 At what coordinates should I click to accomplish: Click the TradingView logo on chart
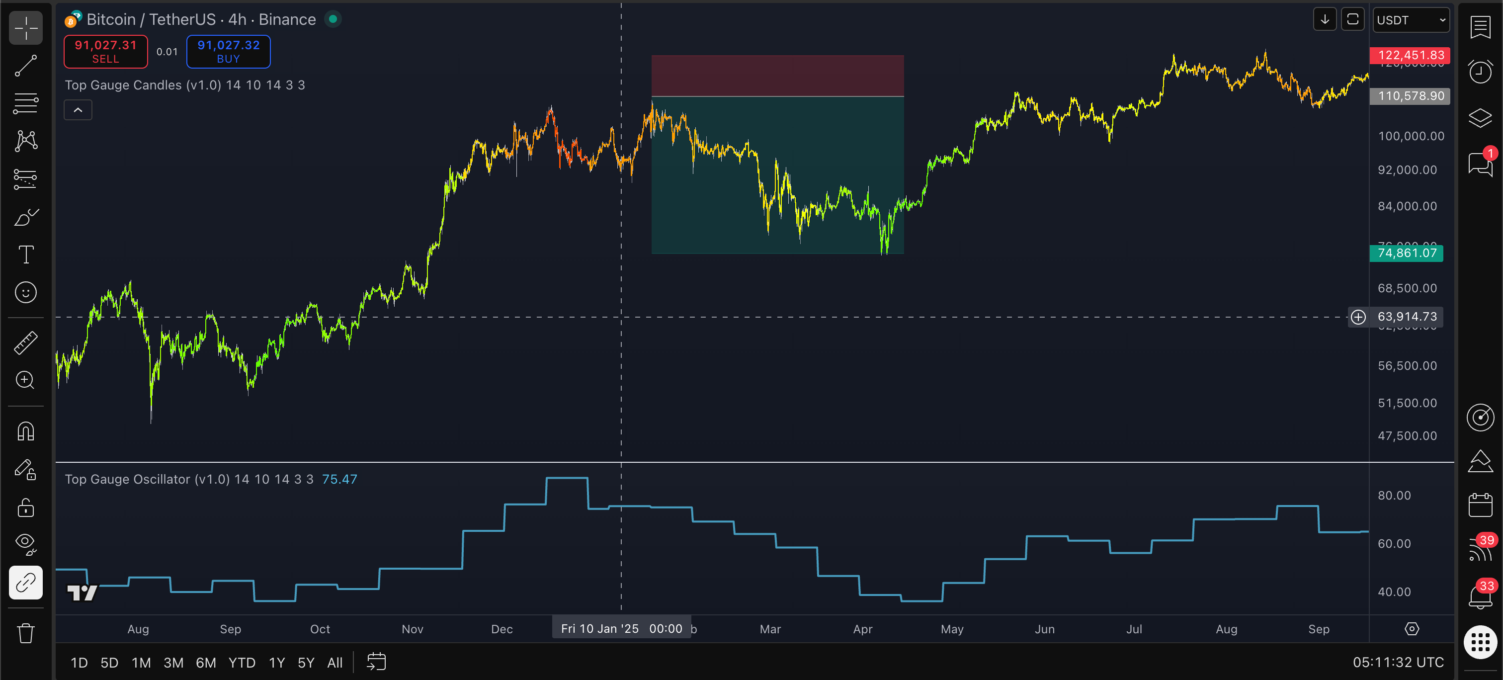point(82,593)
